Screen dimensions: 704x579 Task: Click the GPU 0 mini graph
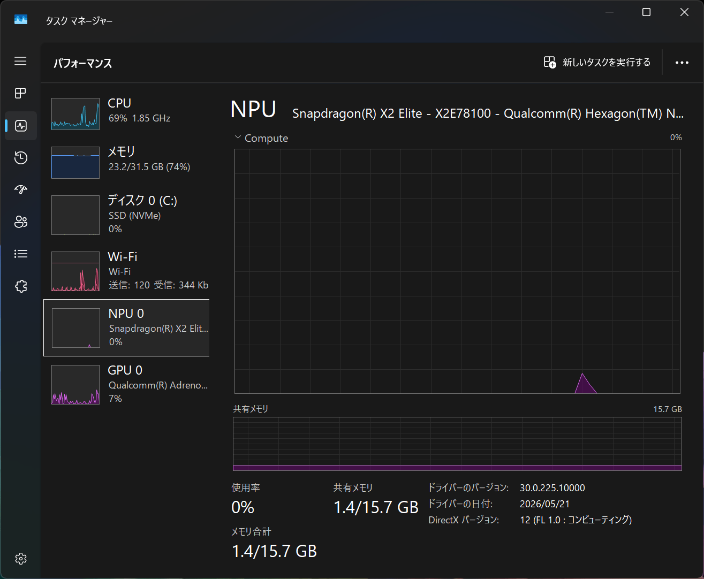[x=75, y=385]
